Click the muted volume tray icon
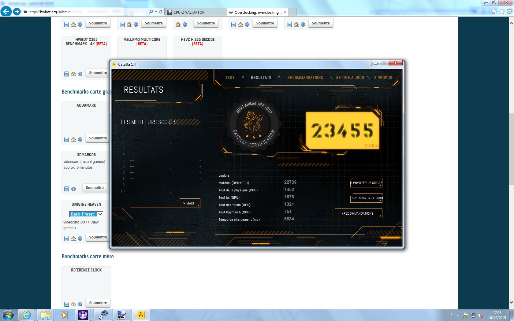This screenshot has height=321, width=514. pyautogui.click(x=480, y=315)
